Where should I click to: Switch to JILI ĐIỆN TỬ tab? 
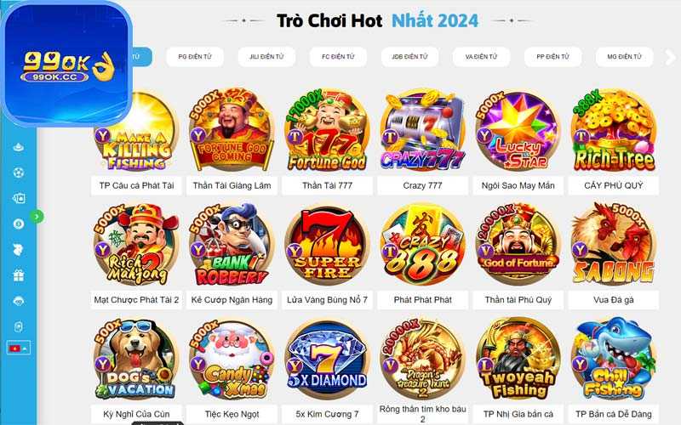[266, 57]
